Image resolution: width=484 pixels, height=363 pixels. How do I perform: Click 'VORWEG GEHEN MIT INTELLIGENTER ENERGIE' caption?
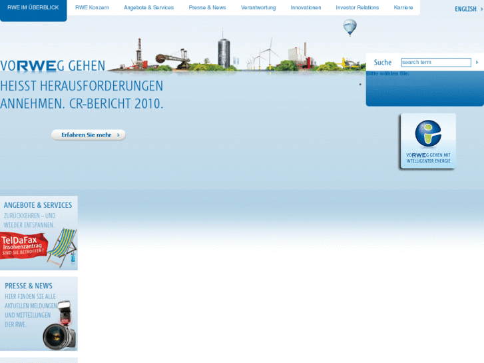pos(428,158)
